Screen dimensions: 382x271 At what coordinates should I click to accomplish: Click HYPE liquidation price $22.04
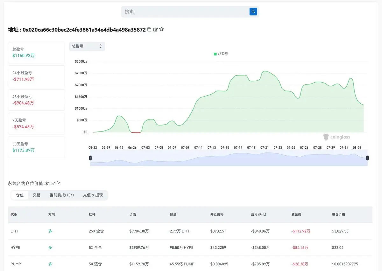point(337,247)
